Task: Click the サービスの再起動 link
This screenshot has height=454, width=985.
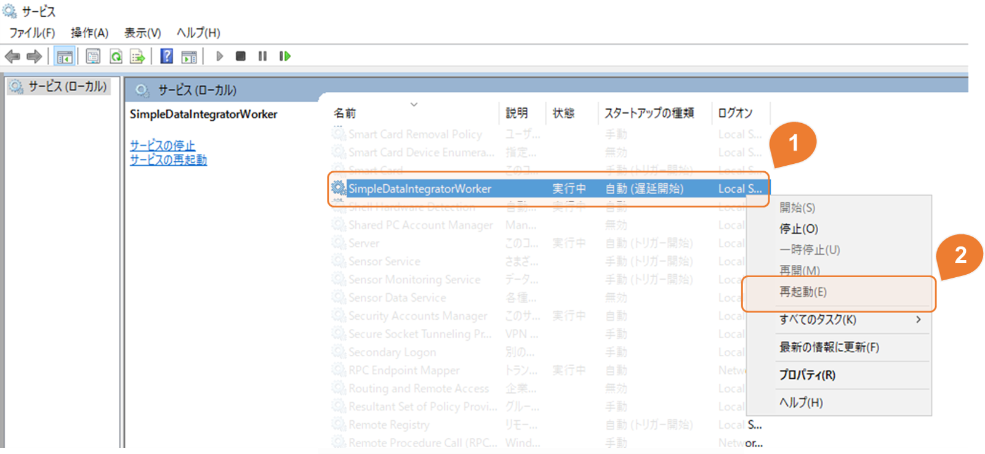Action: [168, 160]
